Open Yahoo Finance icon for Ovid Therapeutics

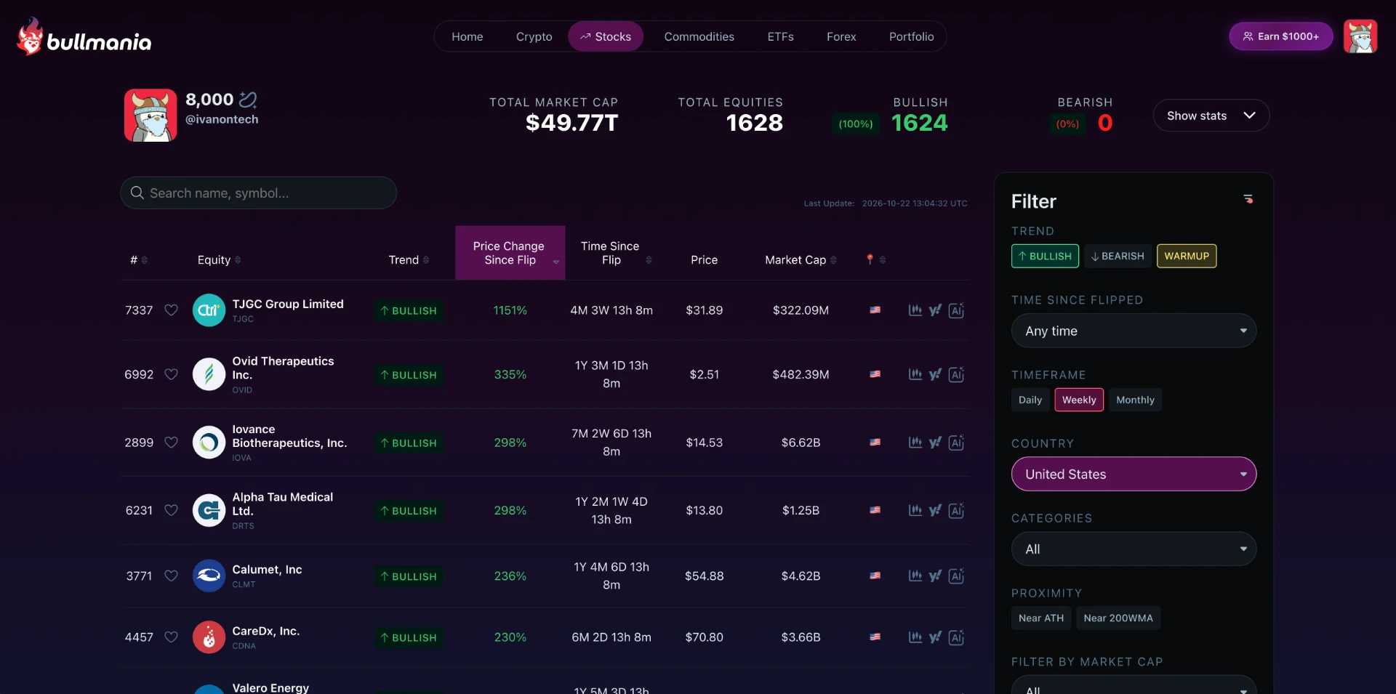(935, 374)
